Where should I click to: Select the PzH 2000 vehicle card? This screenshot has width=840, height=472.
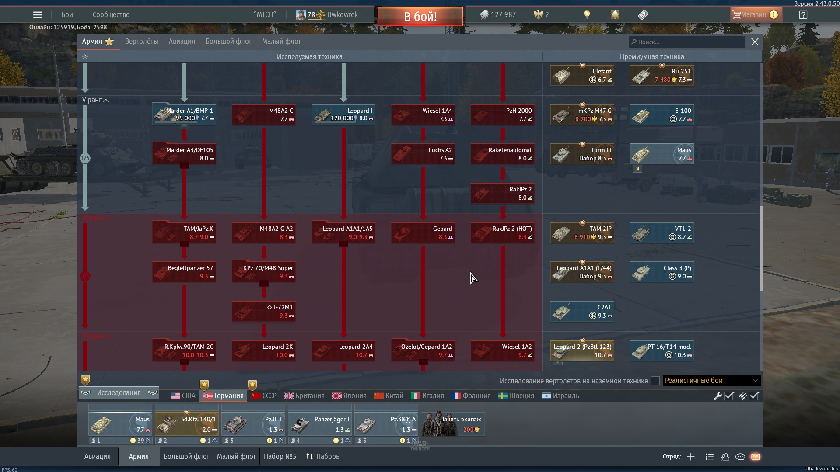click(503, 115)
